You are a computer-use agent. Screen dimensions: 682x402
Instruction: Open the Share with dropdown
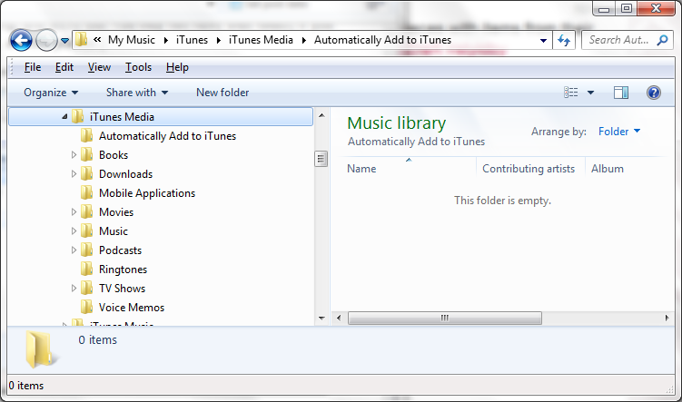tap(137, 93)
